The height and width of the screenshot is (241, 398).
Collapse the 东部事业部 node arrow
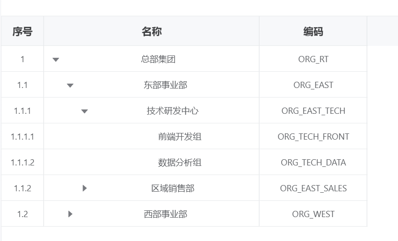(70, 86)
